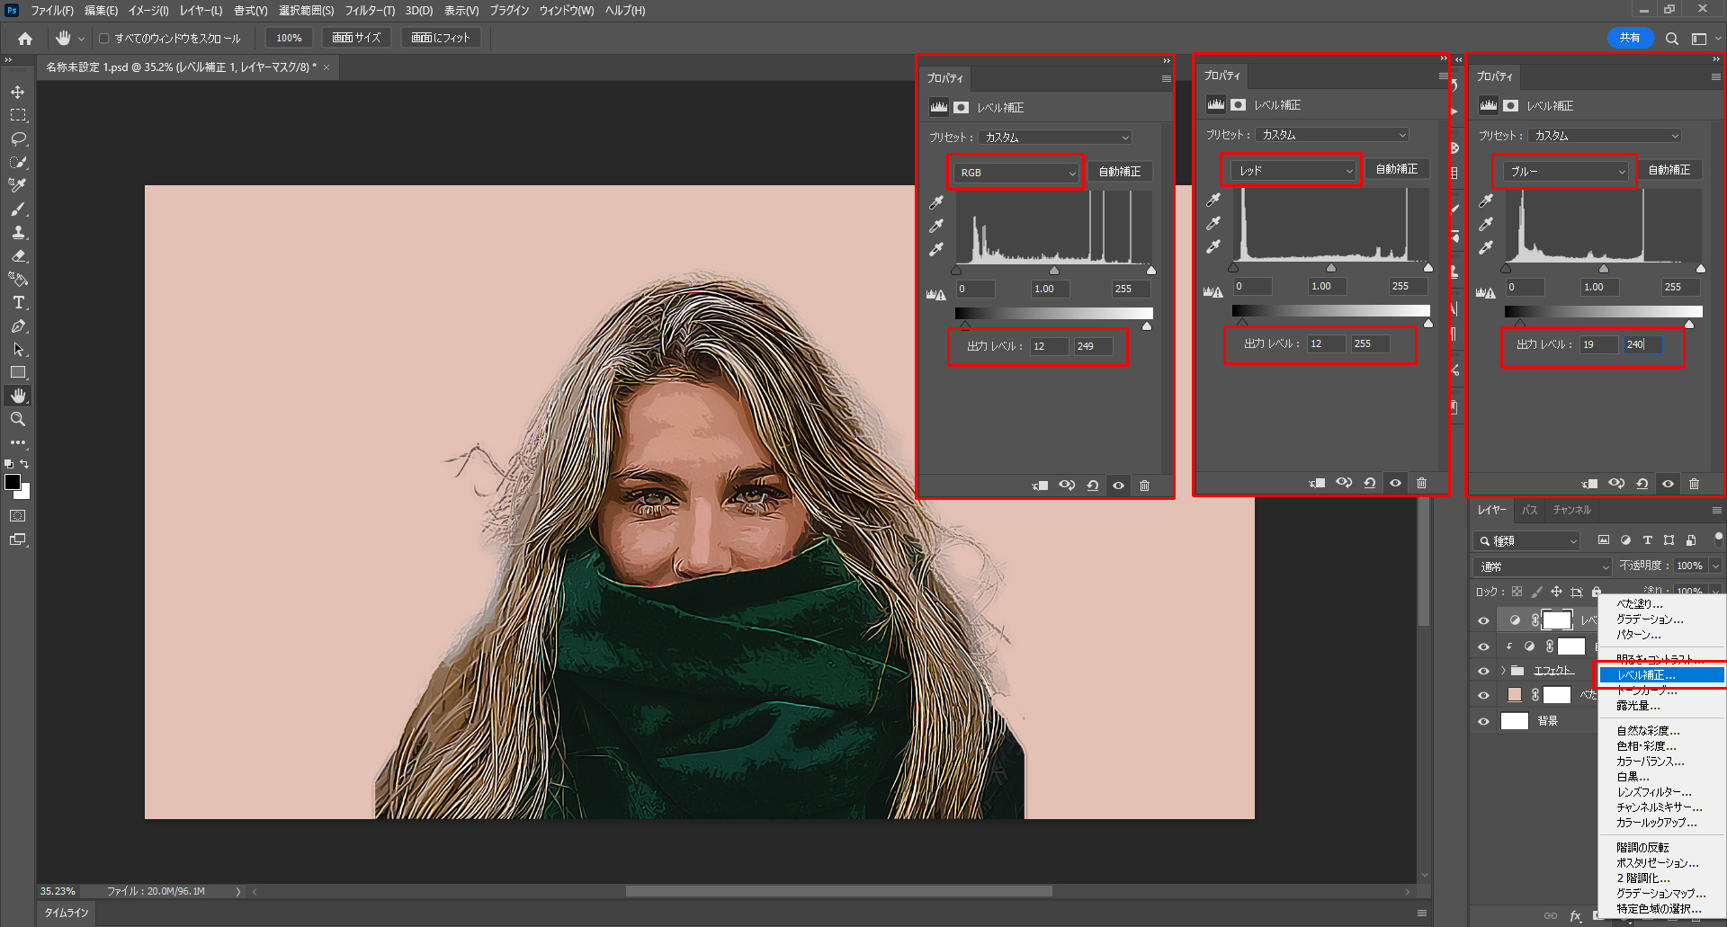This screenshot has height=927, width=1727.
Task: Select the Horizontal Type tool
Action: point(18,302)
